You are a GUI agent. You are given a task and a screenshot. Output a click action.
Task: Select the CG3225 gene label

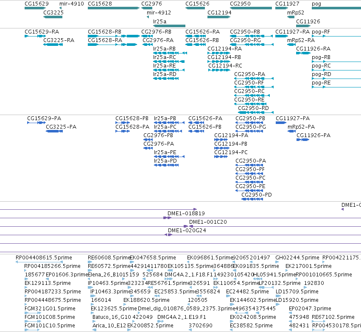53,12
